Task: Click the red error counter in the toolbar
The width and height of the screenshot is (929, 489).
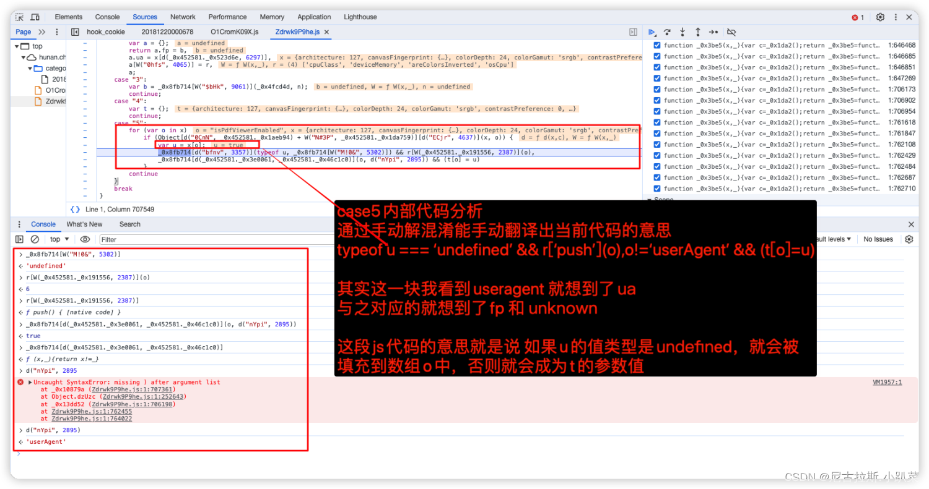Action: (857, 17)
